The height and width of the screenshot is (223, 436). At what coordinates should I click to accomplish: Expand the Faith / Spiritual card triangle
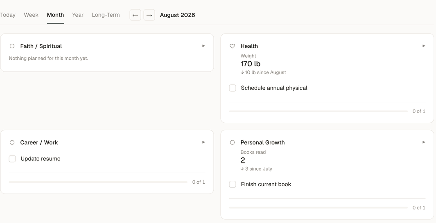[x=203, y=46]
